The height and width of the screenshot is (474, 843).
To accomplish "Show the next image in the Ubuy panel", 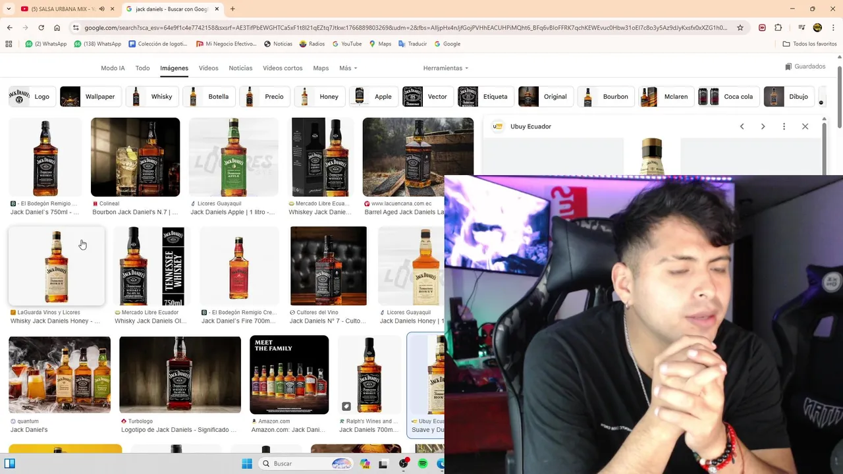I will 763,126.
